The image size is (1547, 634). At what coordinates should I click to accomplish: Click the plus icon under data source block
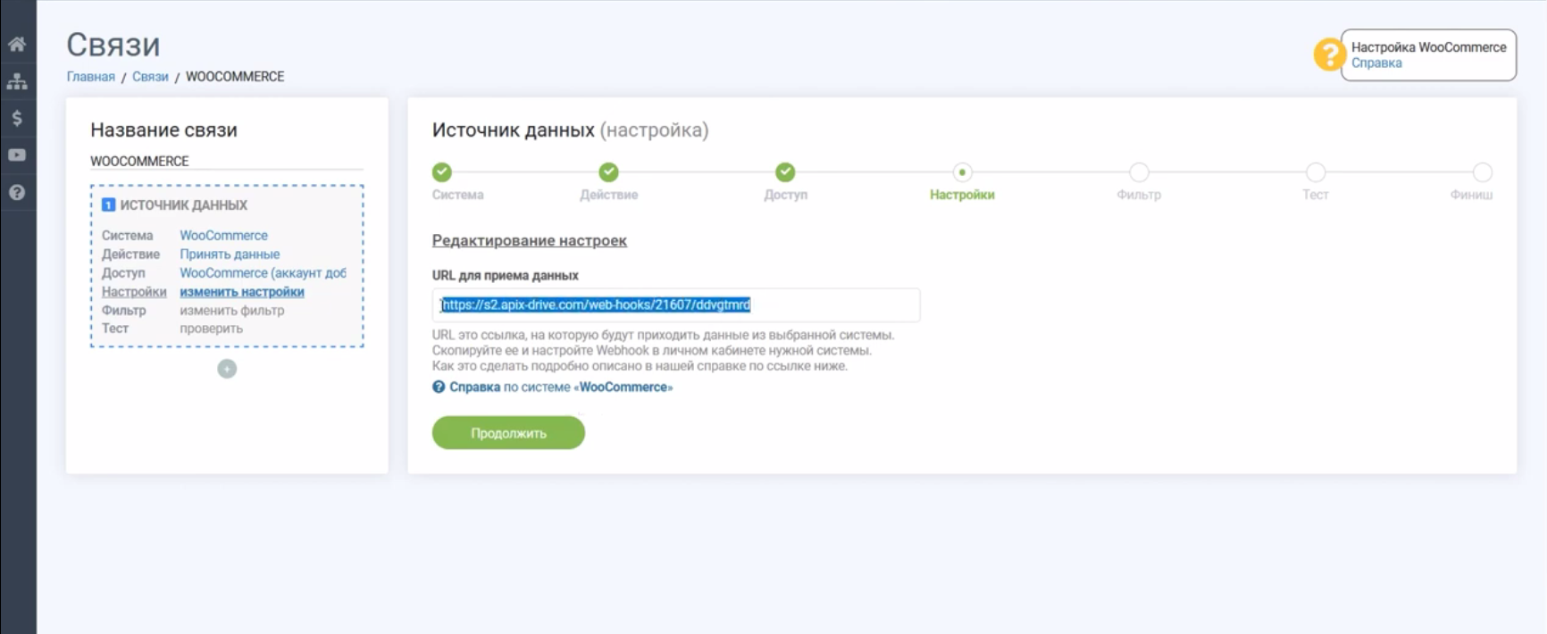(x=227, y=369)
